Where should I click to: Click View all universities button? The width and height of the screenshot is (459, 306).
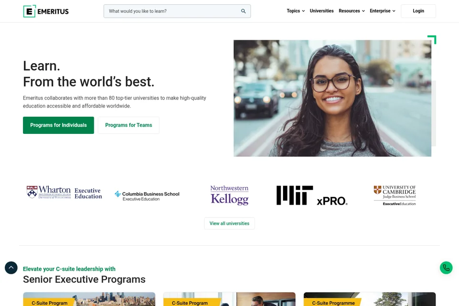tap(229, 223)
